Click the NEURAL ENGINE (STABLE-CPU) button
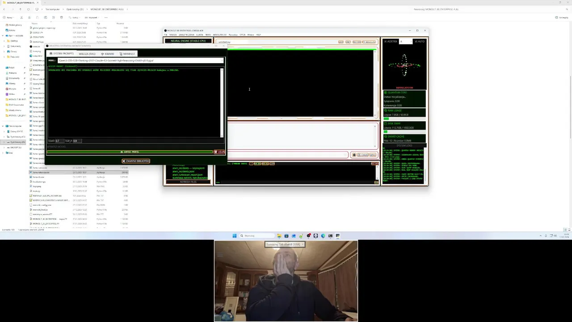 click(188, 41)
